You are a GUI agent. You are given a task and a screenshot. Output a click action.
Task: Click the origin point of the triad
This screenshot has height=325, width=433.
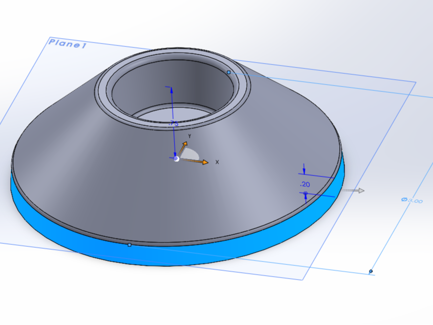pyautogui.click(x=176, y=159)
